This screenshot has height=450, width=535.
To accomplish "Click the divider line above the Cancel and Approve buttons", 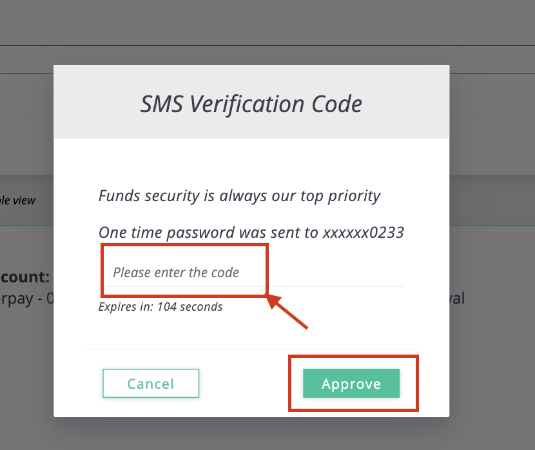I will coord(251,349).
